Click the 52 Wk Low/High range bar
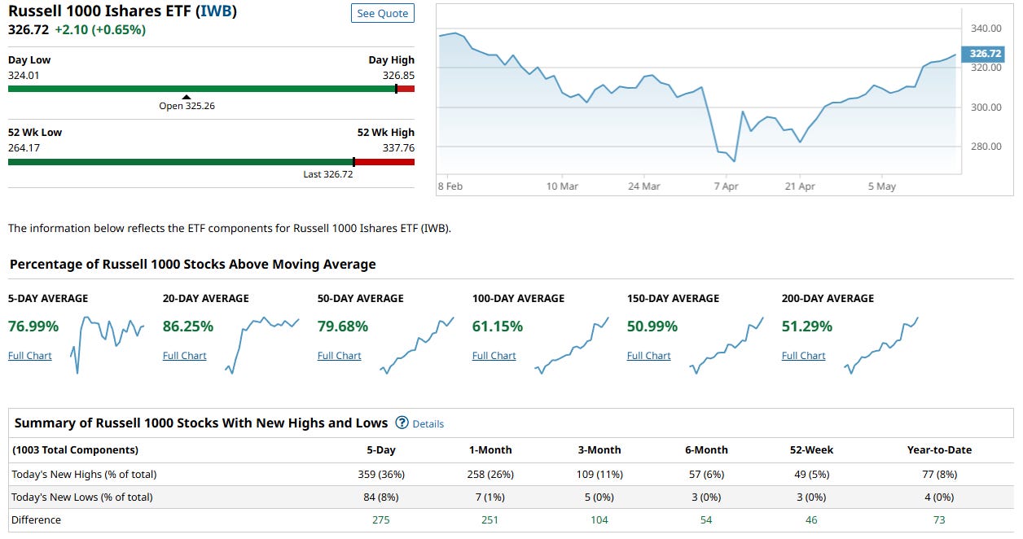Image resolution: width=1023 pixels, height=539 pixels. pyautogui.click(x=211, y=162)
